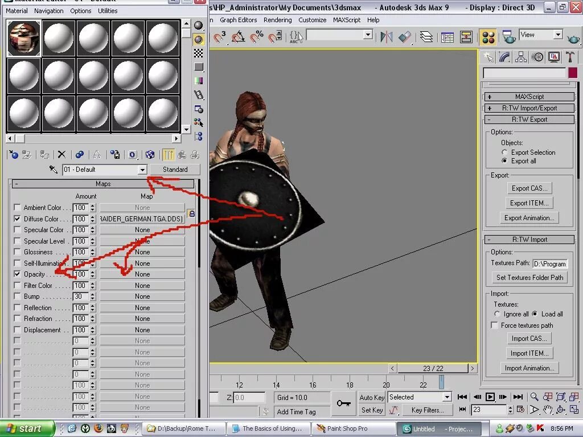Screen dimensions: 583x437
Task: Open the Utilities menu in Material Editor
Action: [108, 11]
